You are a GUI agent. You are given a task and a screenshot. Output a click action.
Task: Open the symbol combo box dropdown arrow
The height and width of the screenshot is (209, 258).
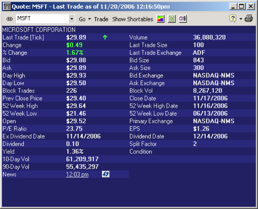pos(72,19)
